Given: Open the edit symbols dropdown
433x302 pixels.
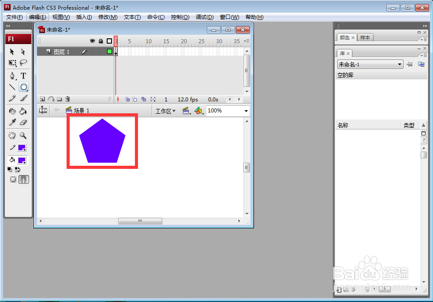Looking at the screenshot, I should (x=199, y=111).
